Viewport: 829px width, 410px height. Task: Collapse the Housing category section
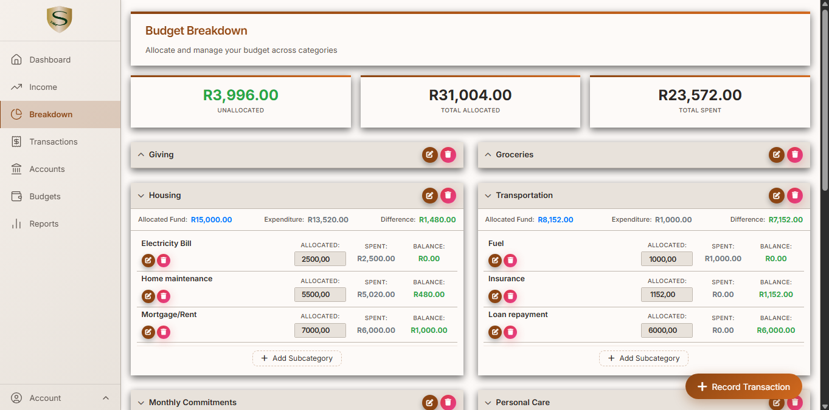coord(141,196)
